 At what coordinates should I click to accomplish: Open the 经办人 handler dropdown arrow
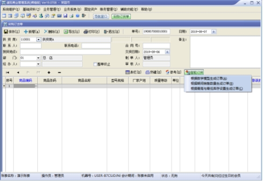coord(38,64)
